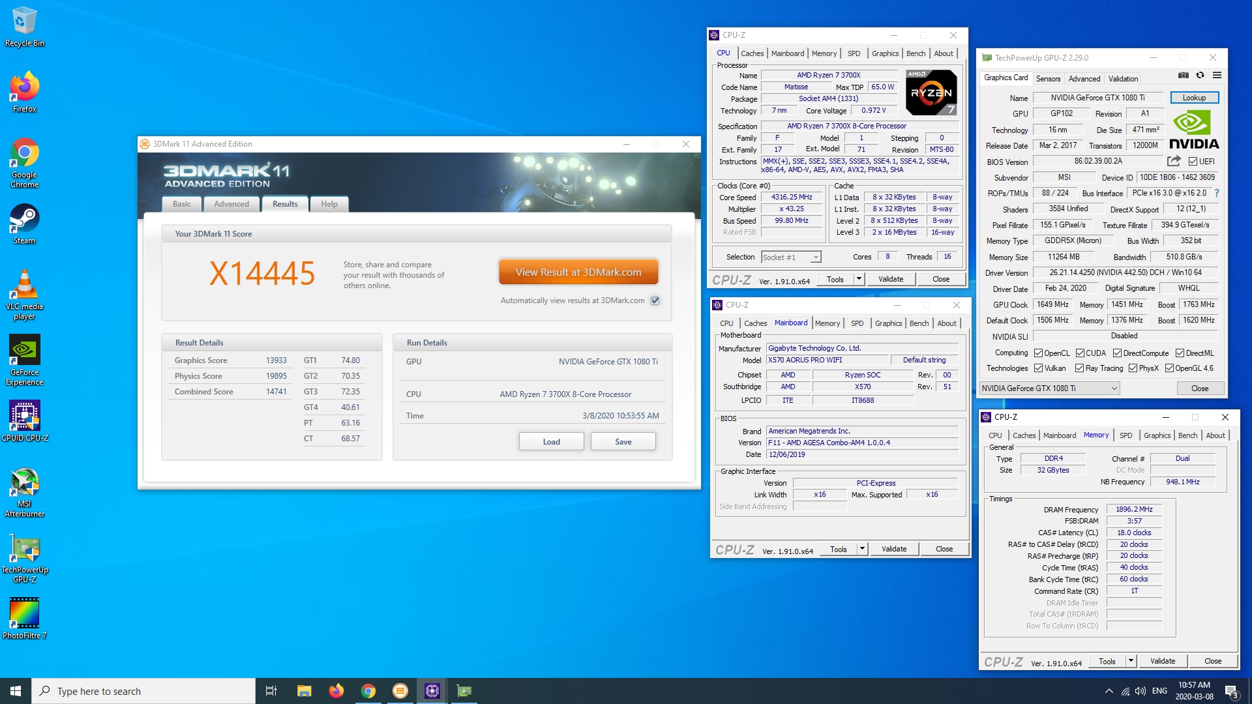Launch the GeForce Experience desktop icon
Screen dimensions: 1252x704
click(x=24, y=360)
